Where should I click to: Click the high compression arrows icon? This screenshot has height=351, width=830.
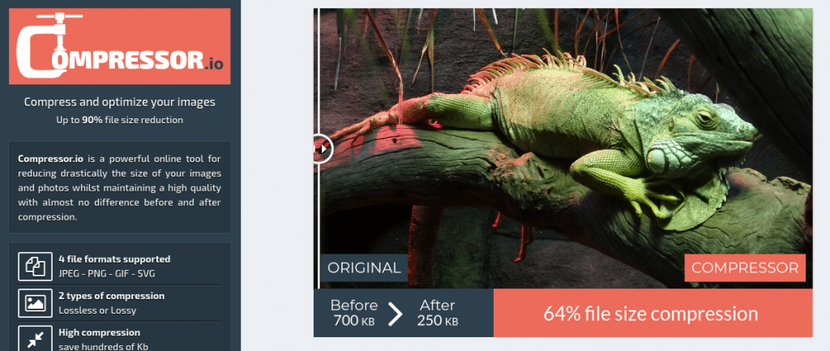coord(36,339)
